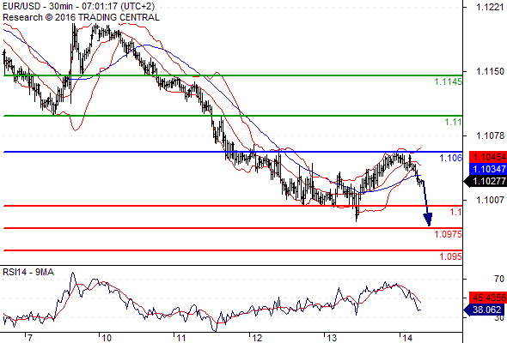Click the RSI14 - 9MA indicator title
This screenshot has width=507, height=343.
point(28,273)
